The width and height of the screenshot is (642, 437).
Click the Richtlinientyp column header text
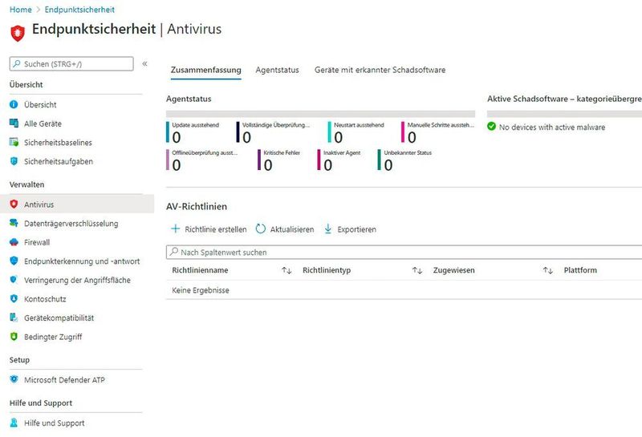pyautogui.click(x=327, y=270)
